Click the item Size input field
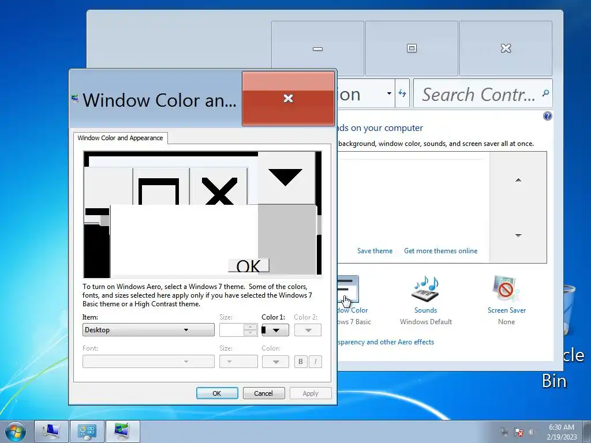The image size is (591, 443). tap(231, 330)
